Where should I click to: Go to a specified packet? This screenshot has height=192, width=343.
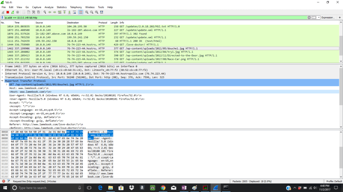coord(59,12)
